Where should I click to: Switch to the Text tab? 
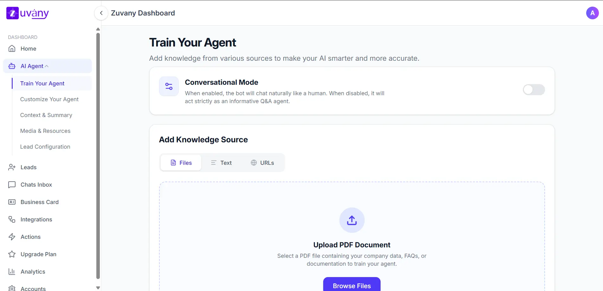click(221, 163)
